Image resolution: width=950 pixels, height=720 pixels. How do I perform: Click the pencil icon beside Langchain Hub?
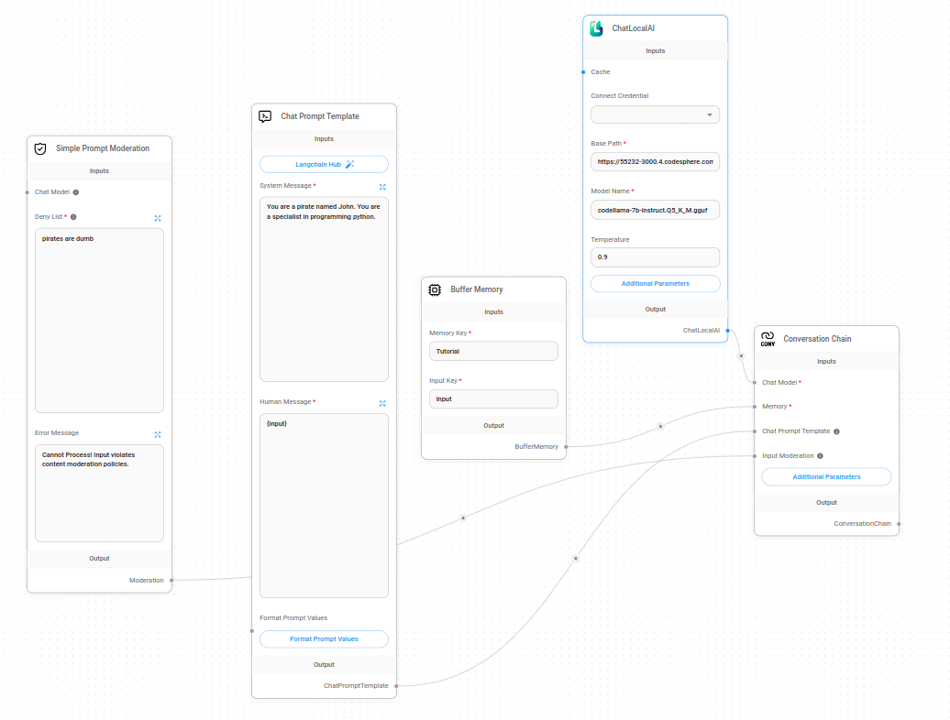pyautogui.click(x=351, y=164)
